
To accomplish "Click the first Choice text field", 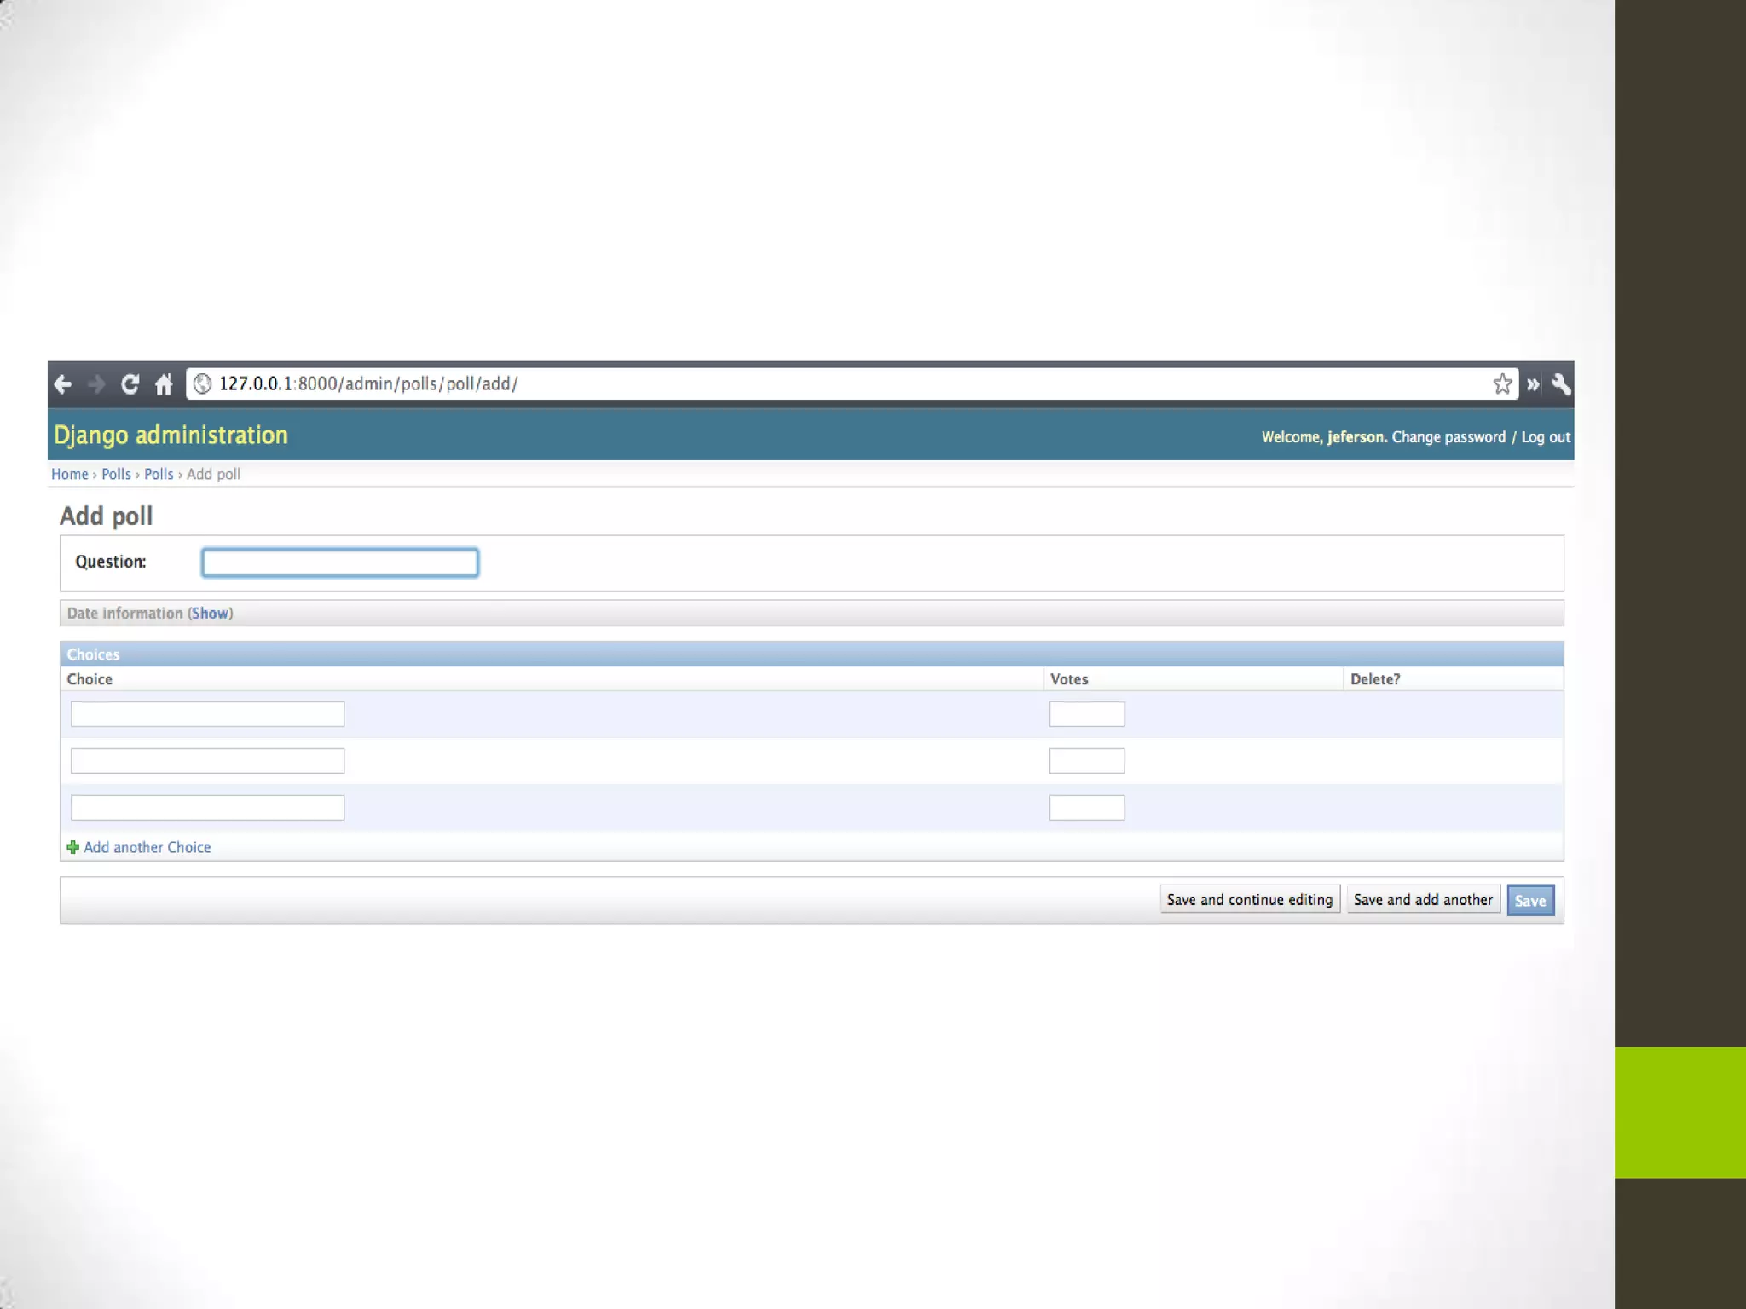I will tap(207, 714).
